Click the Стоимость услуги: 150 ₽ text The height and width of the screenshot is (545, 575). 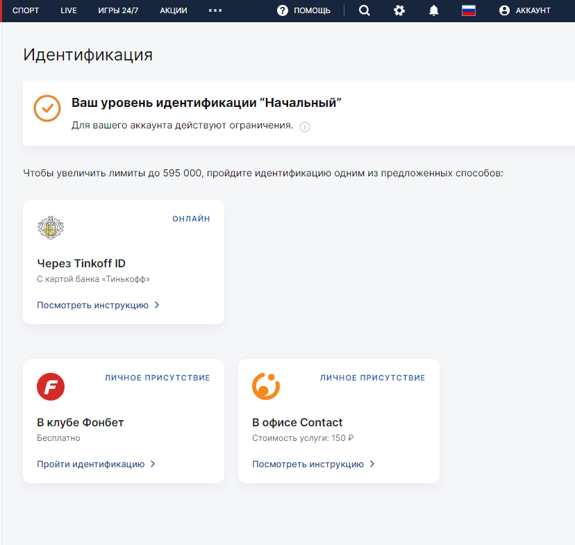click(x=303, y=438)
